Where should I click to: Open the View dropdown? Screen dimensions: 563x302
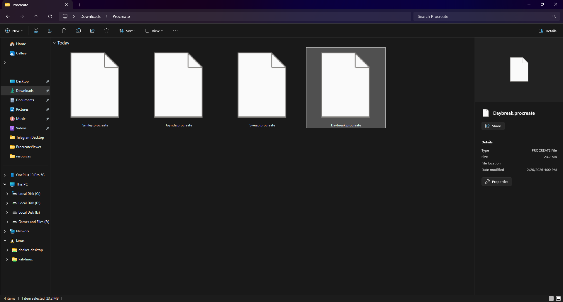154,31
